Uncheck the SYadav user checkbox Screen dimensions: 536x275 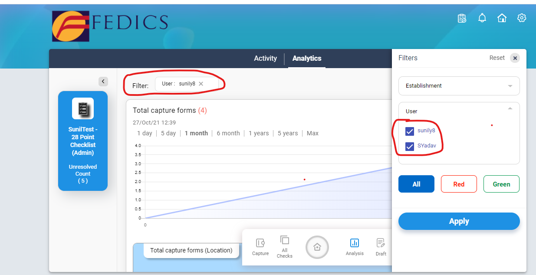[410, 147]
